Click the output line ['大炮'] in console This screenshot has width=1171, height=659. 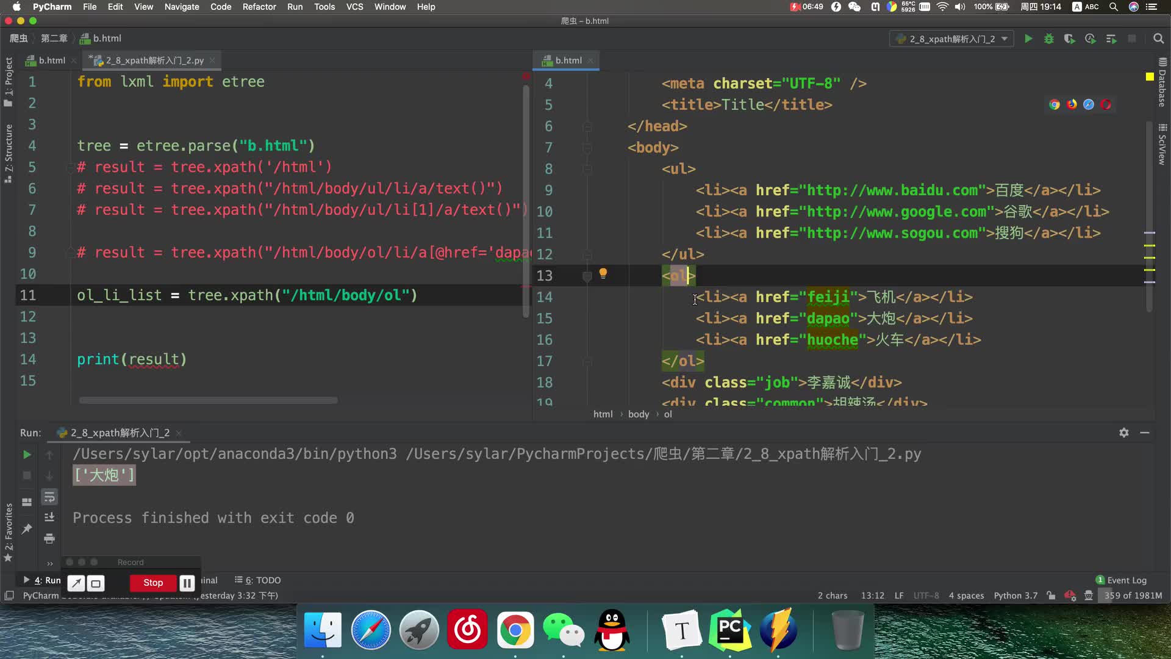(x=104, y=475)
